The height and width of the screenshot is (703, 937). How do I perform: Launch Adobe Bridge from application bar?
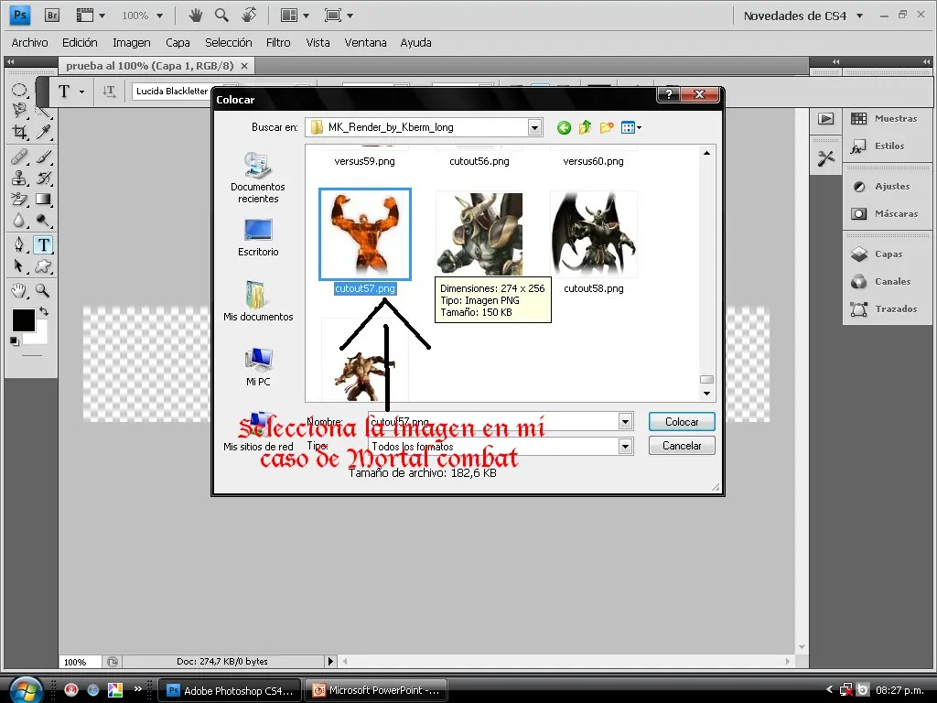pyautogui.click(x=52, y=16)
